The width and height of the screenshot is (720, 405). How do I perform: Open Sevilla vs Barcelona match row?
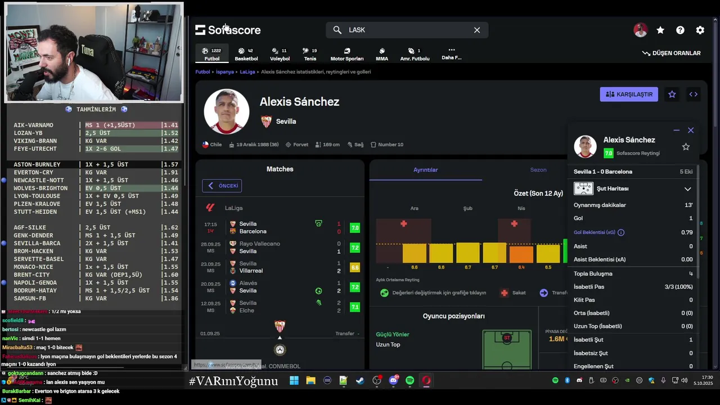[x=280, y=228]
